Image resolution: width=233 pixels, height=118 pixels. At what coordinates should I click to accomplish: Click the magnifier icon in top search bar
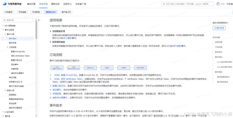pos(164,4)
